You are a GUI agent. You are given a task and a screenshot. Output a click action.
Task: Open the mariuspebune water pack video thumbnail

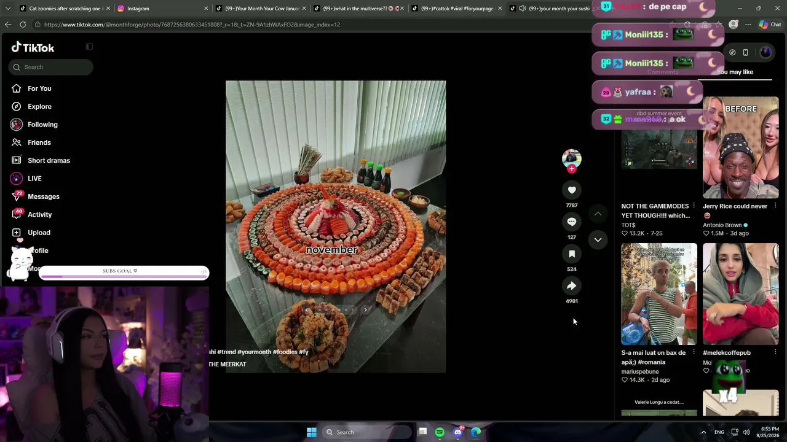point(659,294)
